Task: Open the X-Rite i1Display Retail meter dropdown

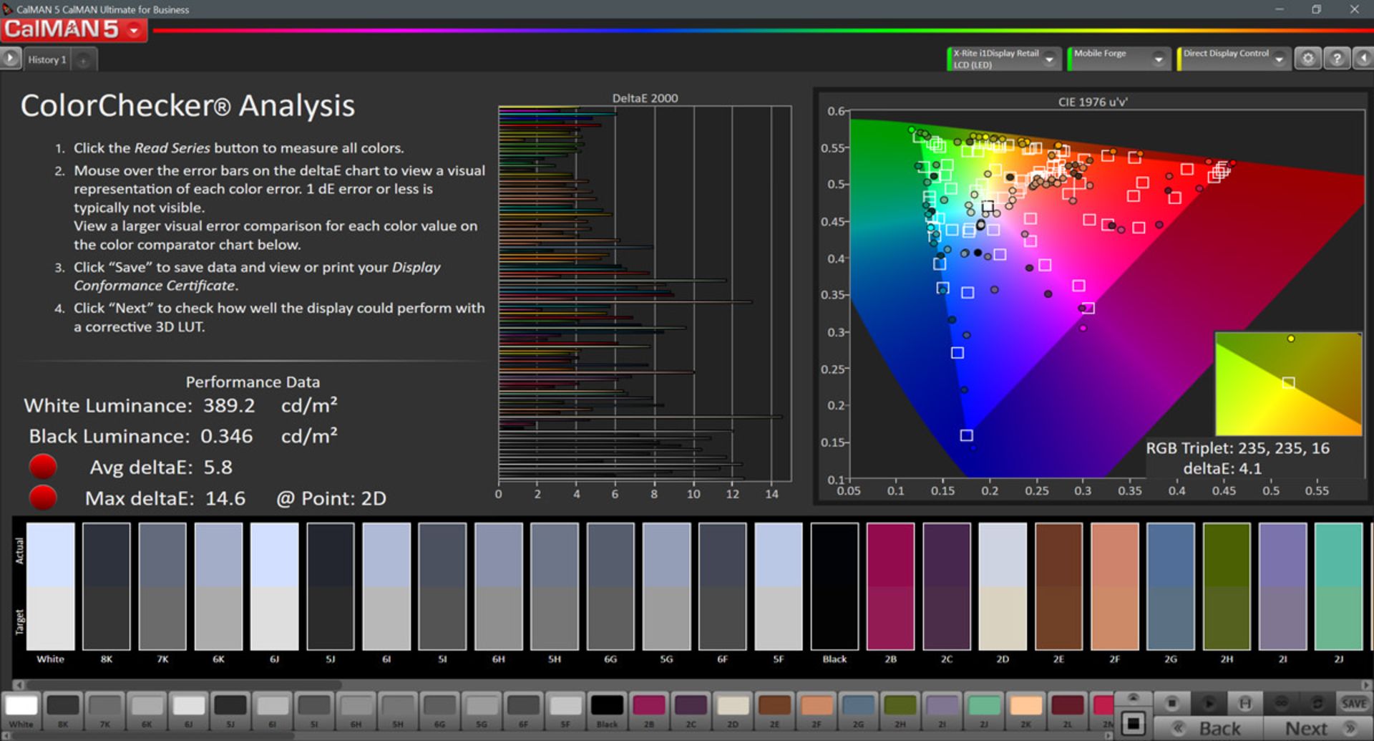Action: coord(1049,59)
